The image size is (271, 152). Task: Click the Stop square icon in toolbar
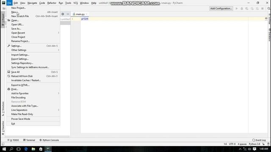263,8
